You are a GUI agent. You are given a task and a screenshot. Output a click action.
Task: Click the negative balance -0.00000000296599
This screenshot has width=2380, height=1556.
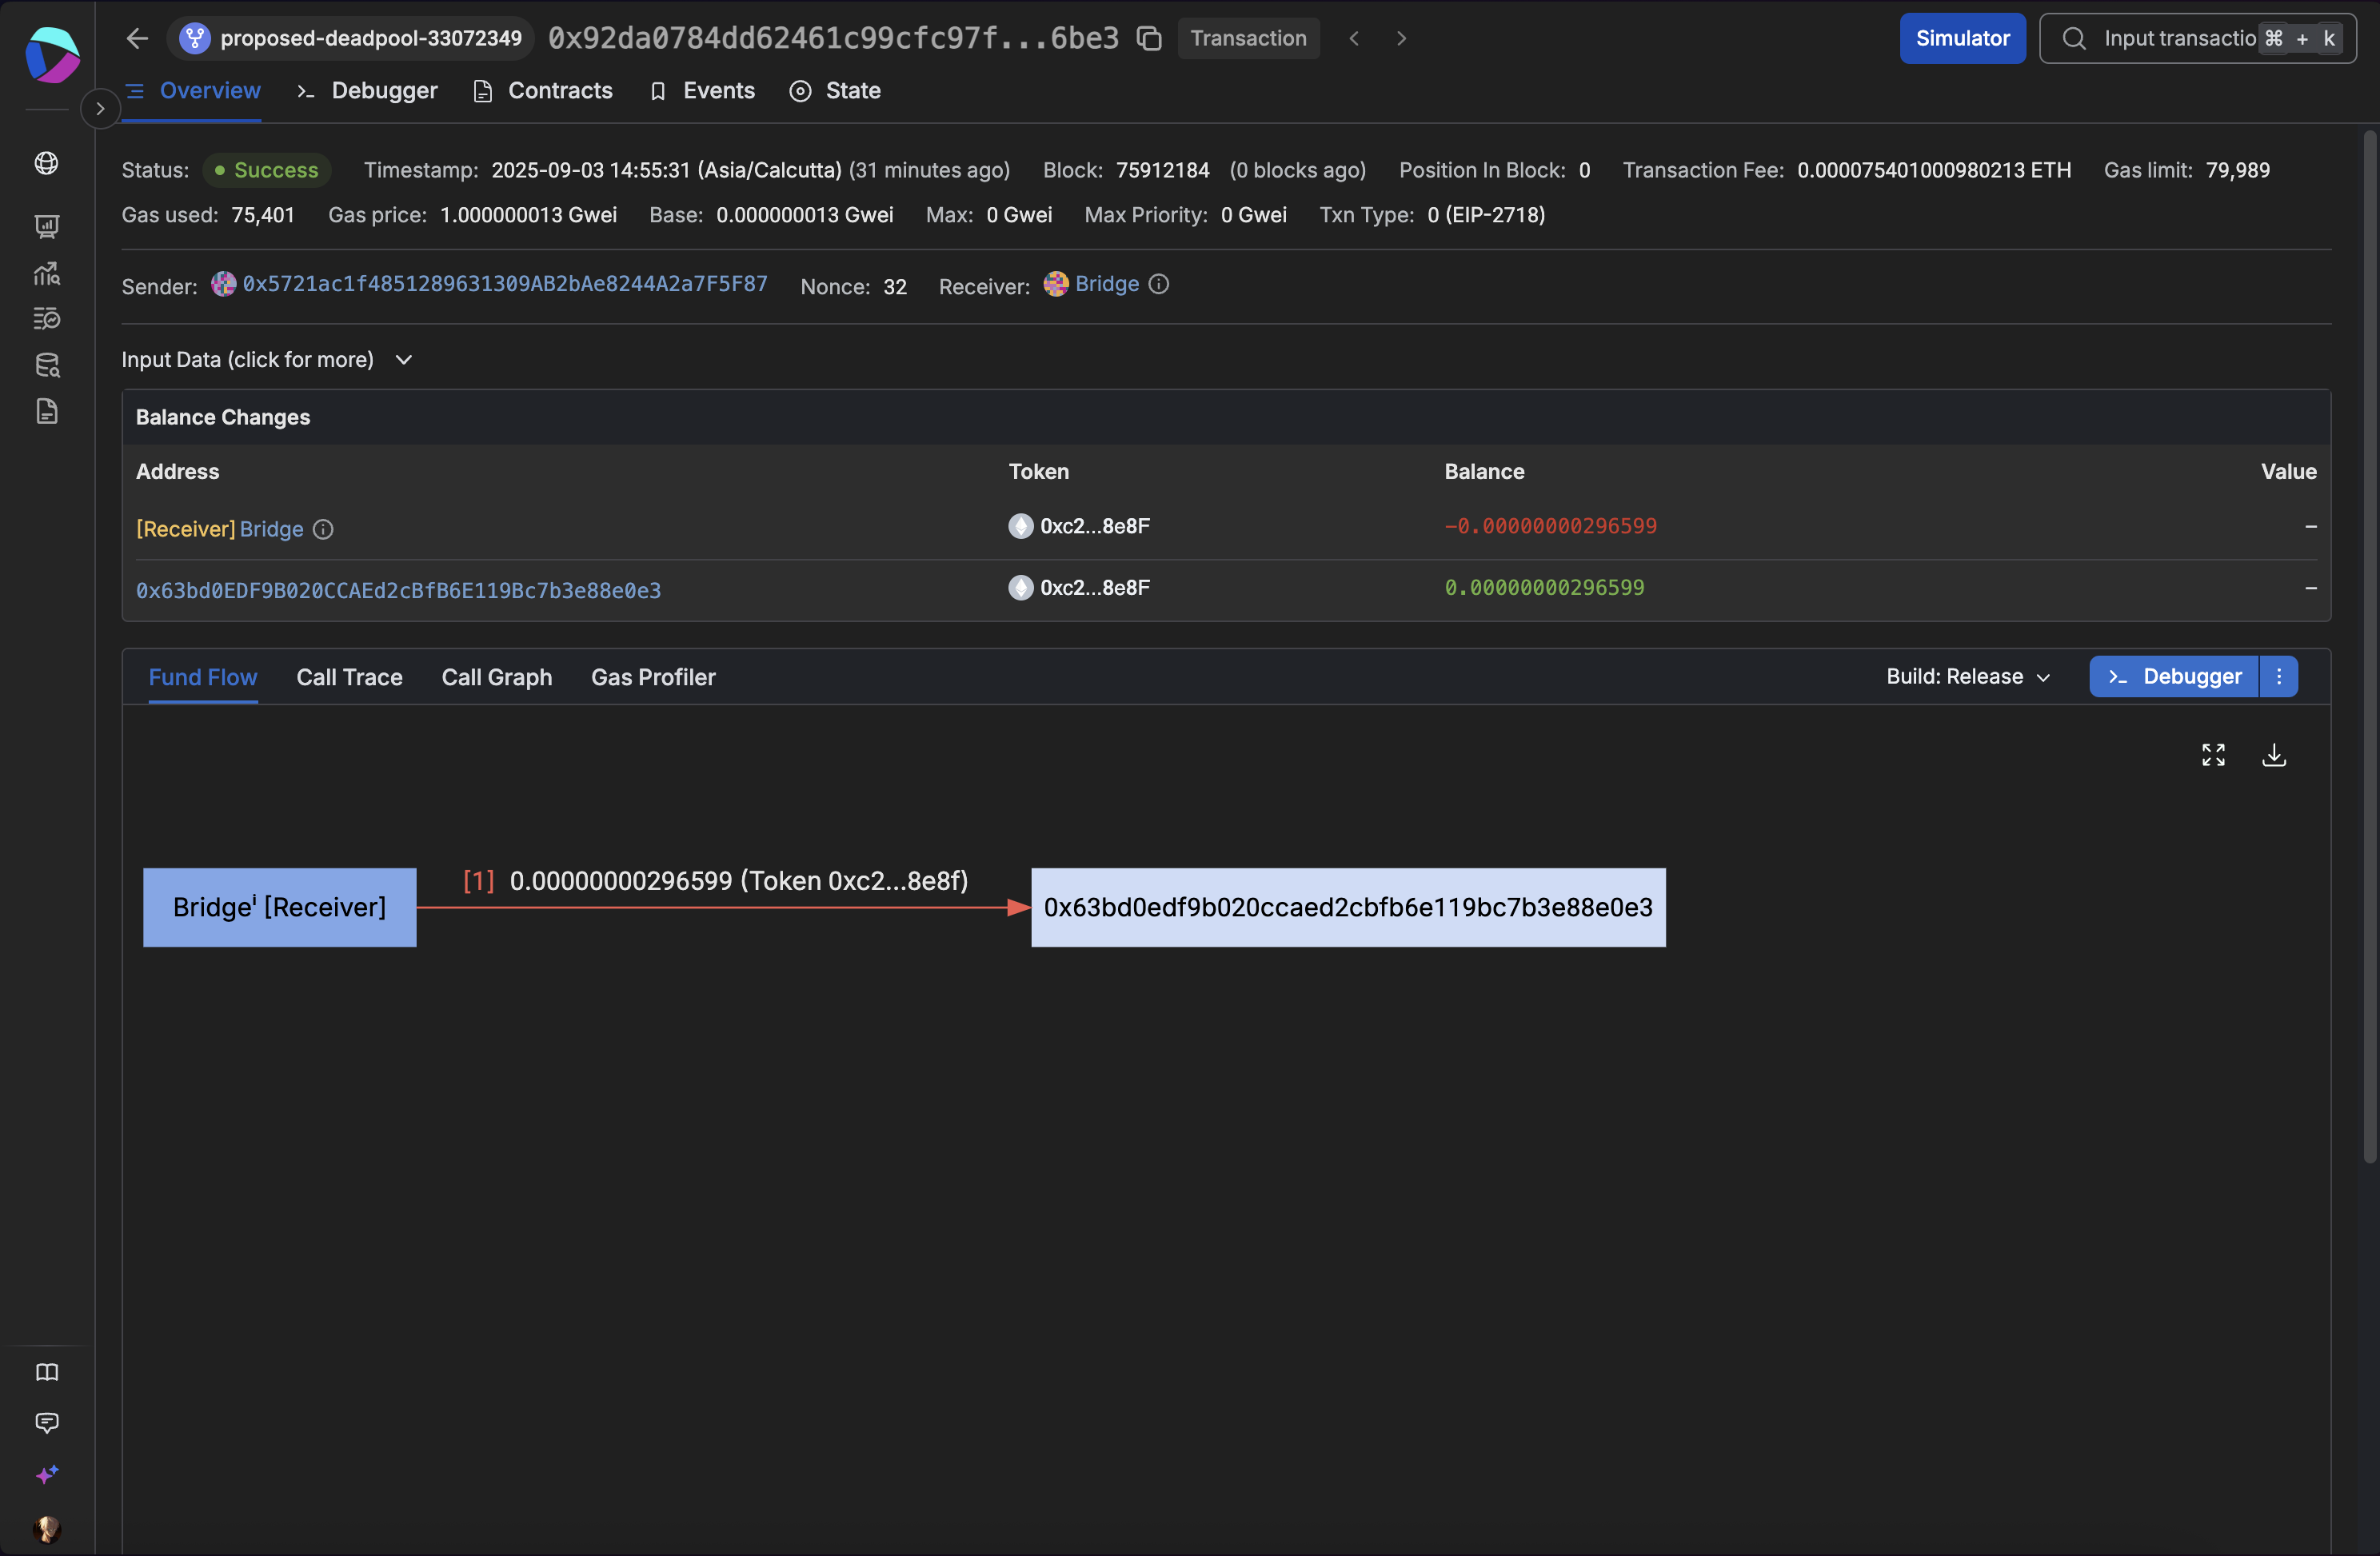pos(1550,526)
